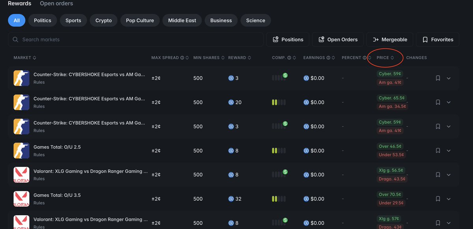The width and height of the screenshot is (473, 229).
Task: Select the Under 29.5¢ price chip
Action: (391, 203)
